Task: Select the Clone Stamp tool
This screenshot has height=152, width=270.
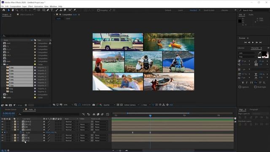Action: click(61, 10)
